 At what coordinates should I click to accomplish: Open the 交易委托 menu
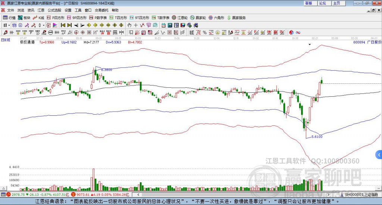(x=101, y=10)
